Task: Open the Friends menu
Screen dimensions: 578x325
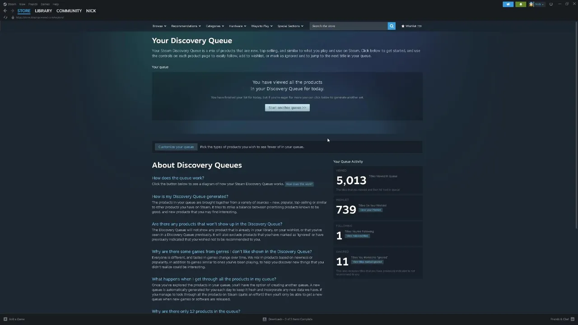Action: click(x=33, y=4)
